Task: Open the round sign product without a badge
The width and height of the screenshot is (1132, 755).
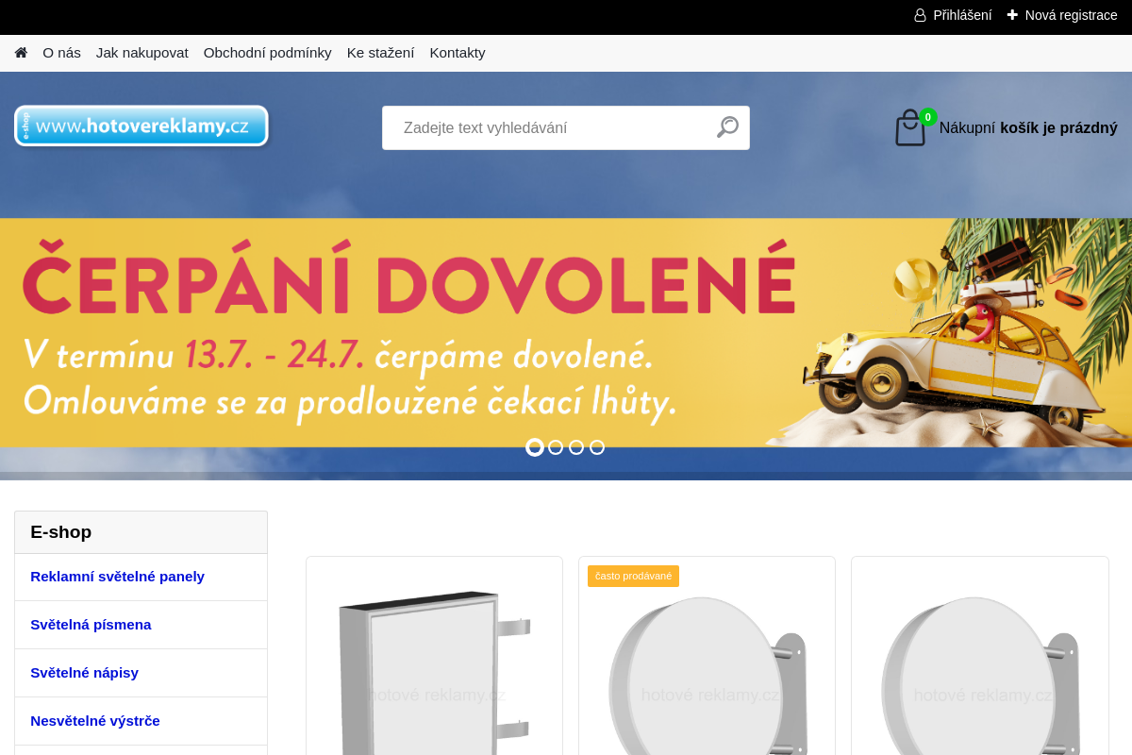Action: click(x=980, y=675)
